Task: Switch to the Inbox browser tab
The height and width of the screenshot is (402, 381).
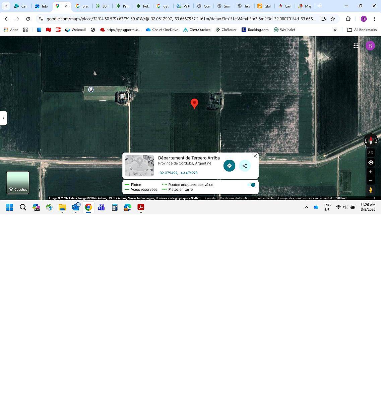Action: click(x=42, y=6)
